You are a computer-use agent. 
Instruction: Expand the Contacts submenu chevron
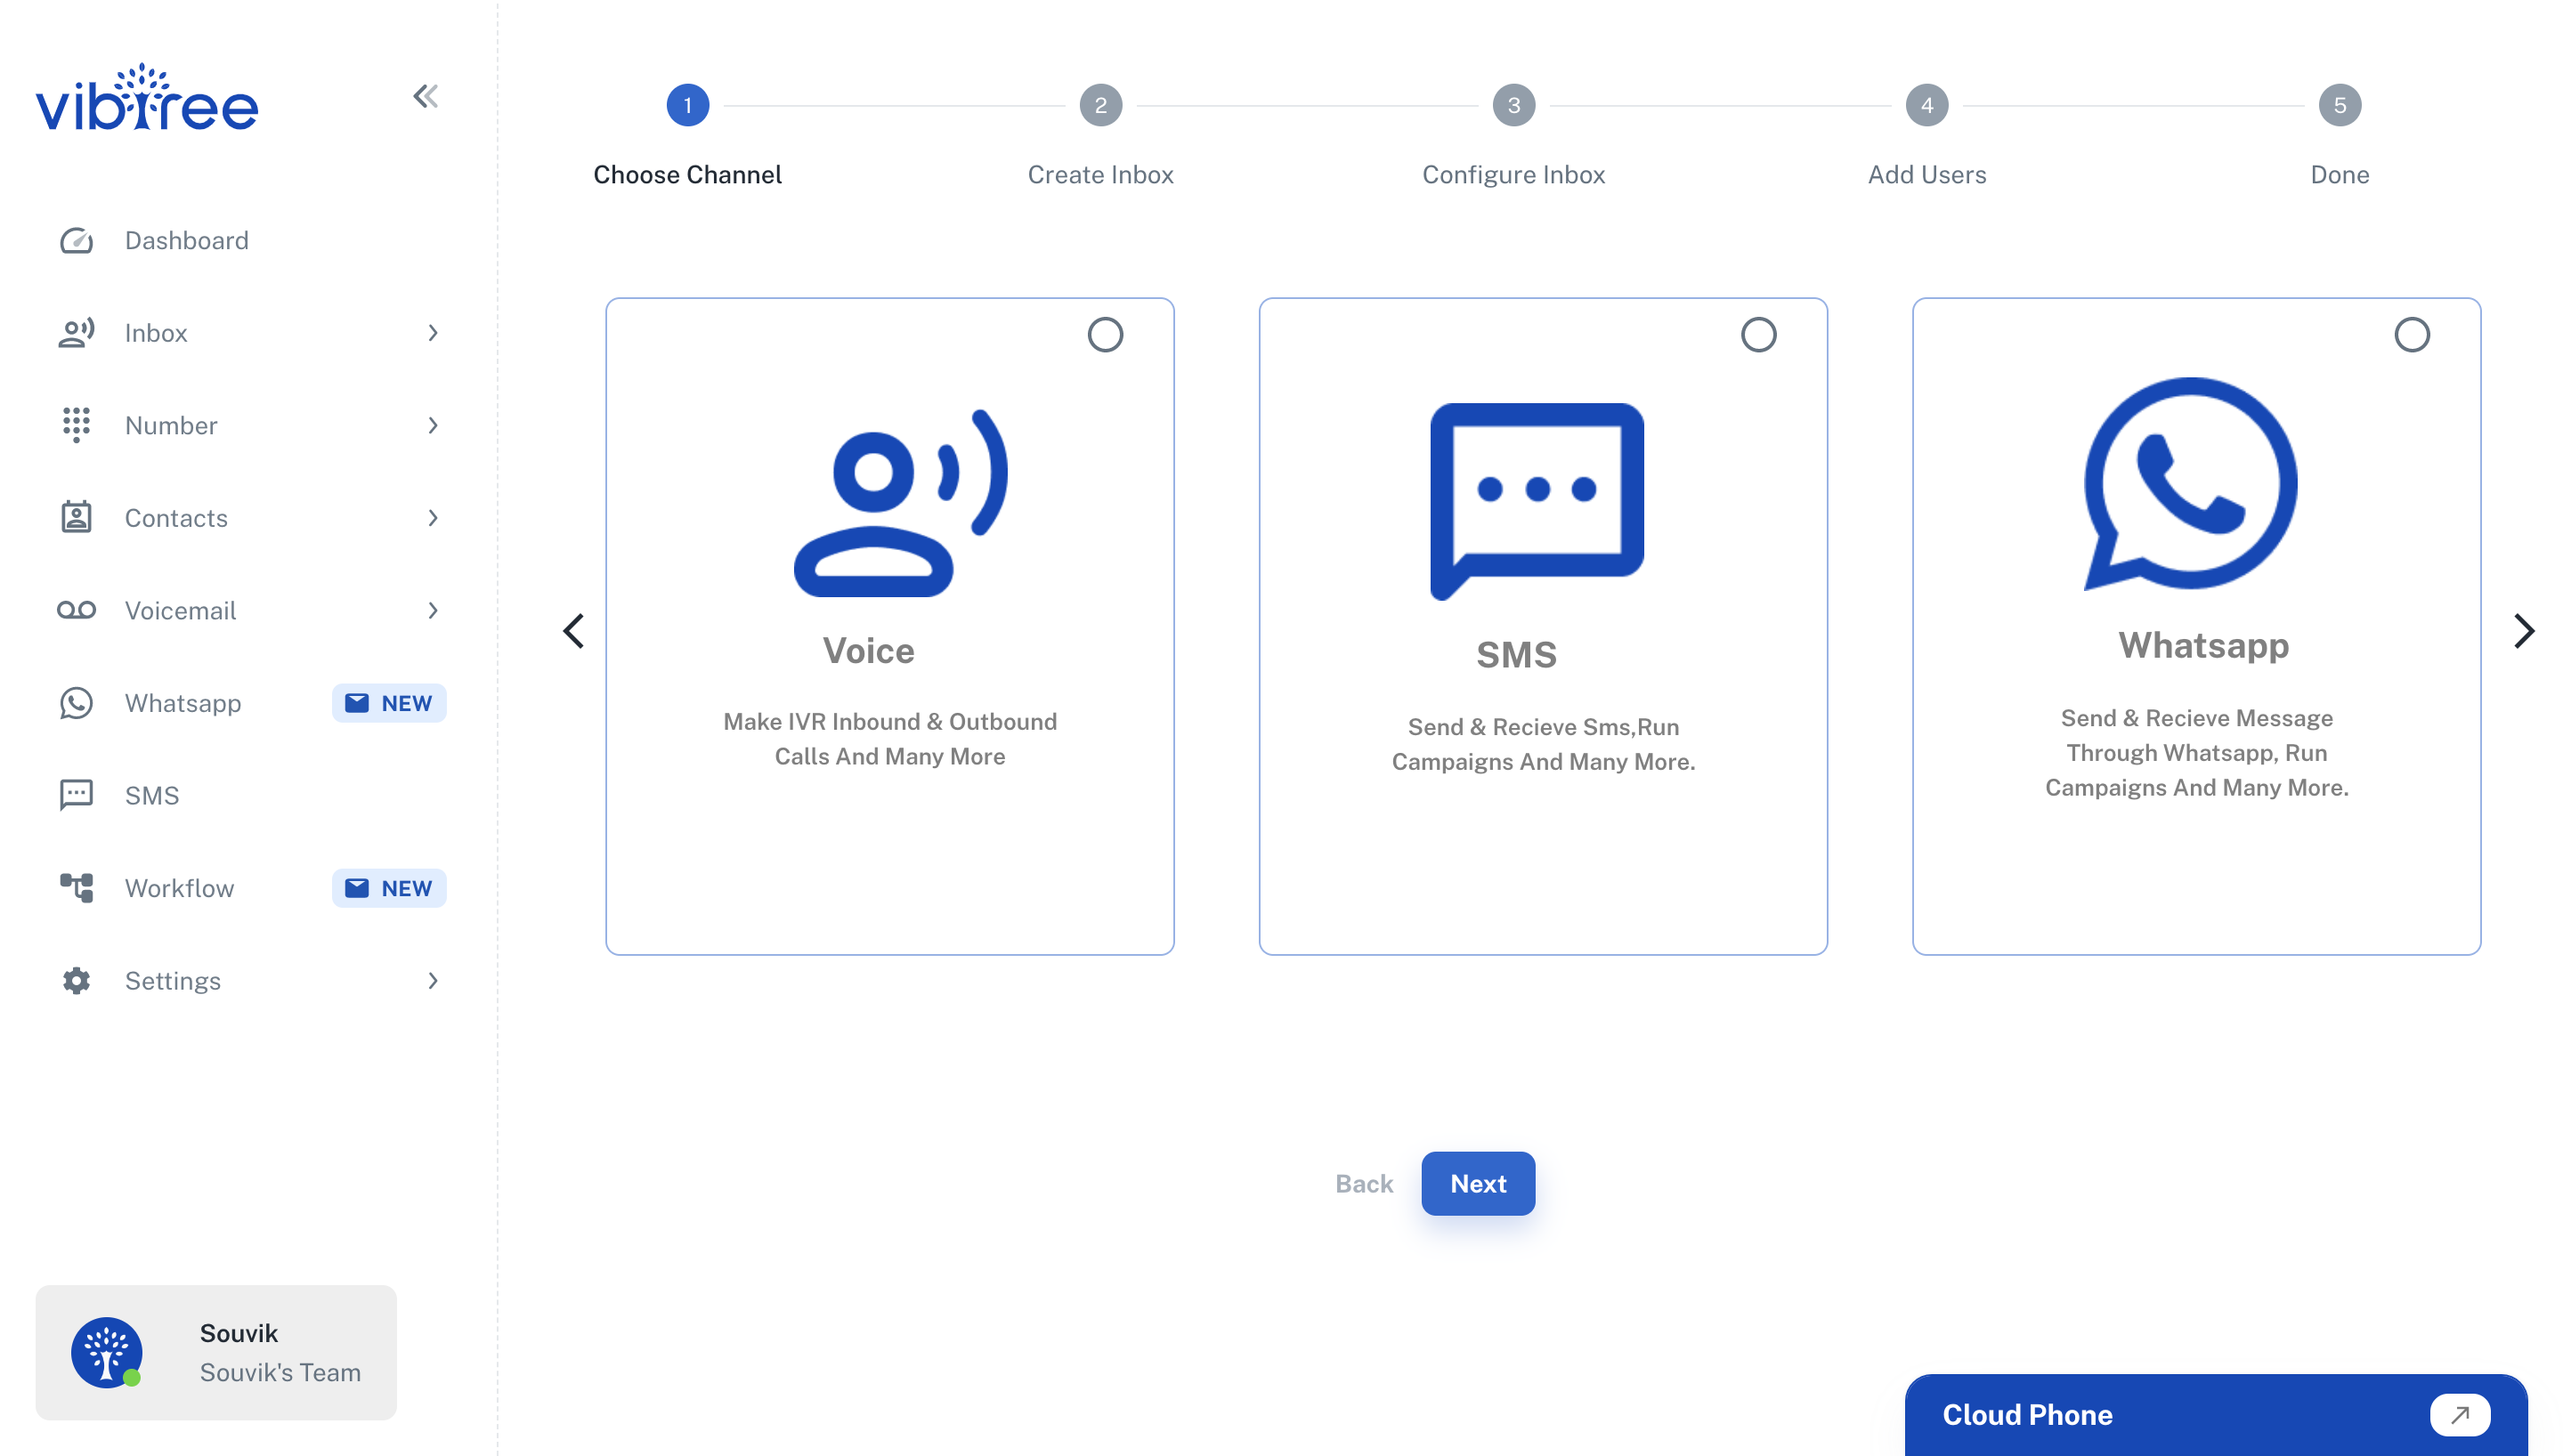[x=433, y=518]
